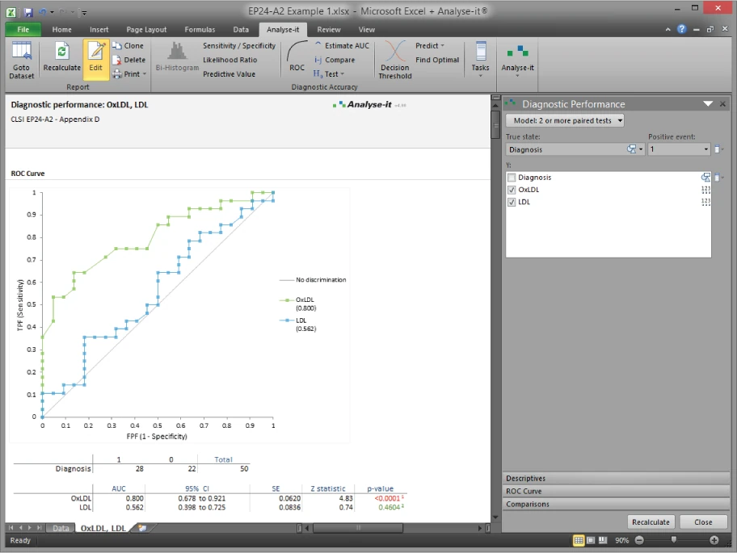Expand the Comparisons section
The height and width of the screenshot is (553, 737).
tap(616, 504)
